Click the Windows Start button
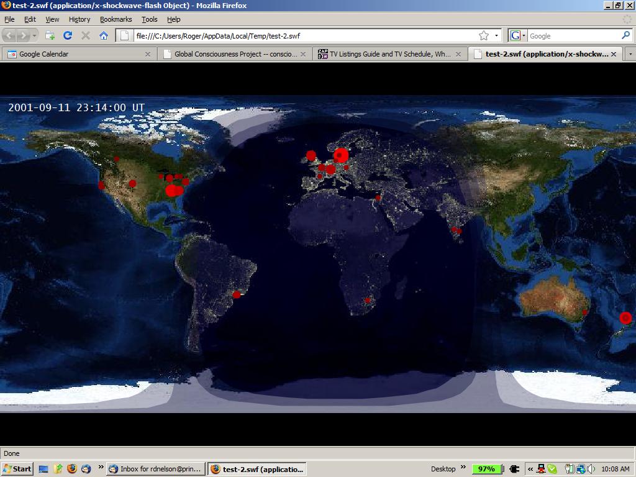 [x=17, y=469]
